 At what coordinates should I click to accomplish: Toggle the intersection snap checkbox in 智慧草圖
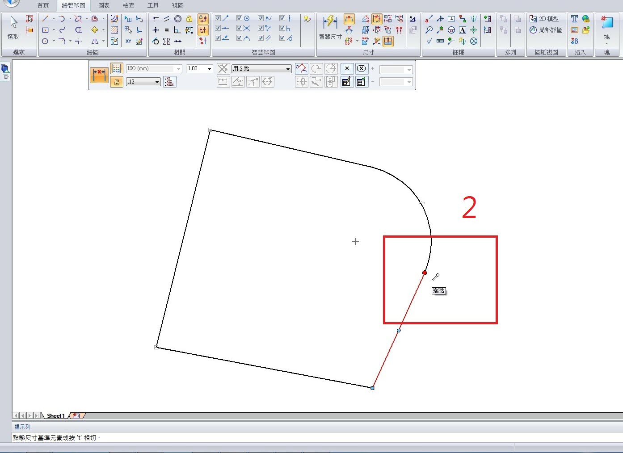coord(239,28)
